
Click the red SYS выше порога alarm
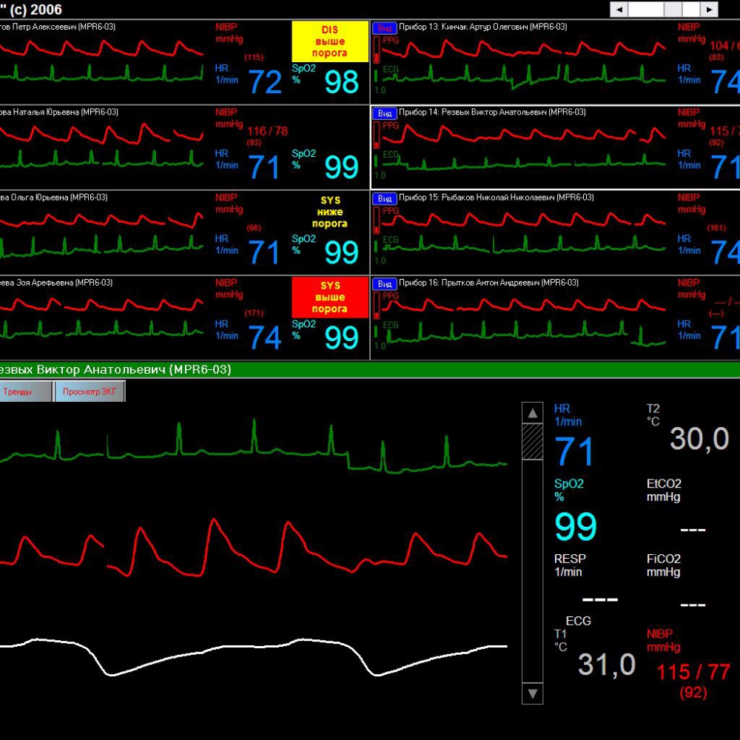click(x=329, y=297)
